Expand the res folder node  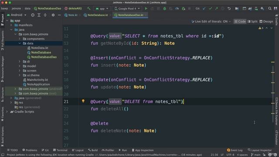[11, 102]
